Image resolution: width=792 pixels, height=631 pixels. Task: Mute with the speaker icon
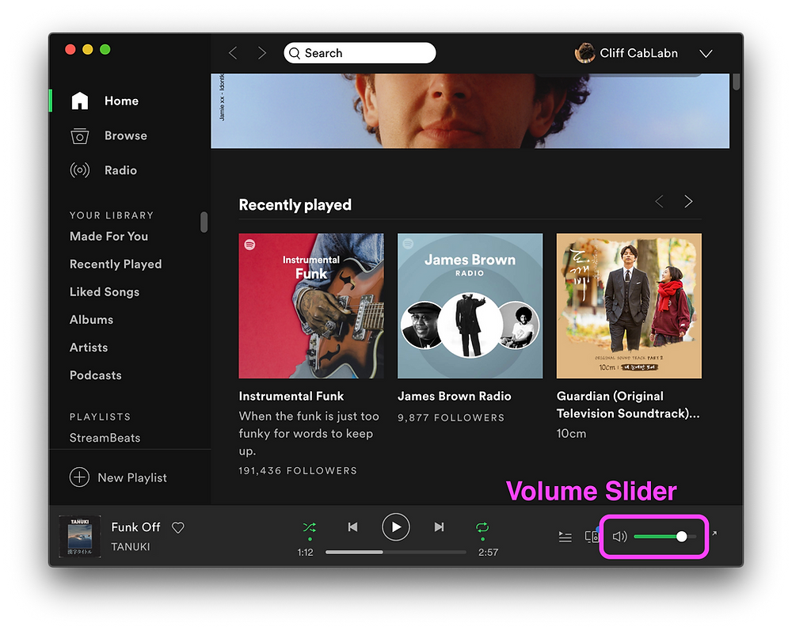[619, 537]
